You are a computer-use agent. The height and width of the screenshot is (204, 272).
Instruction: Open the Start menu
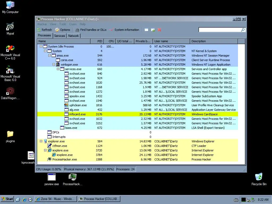(7, 199)
